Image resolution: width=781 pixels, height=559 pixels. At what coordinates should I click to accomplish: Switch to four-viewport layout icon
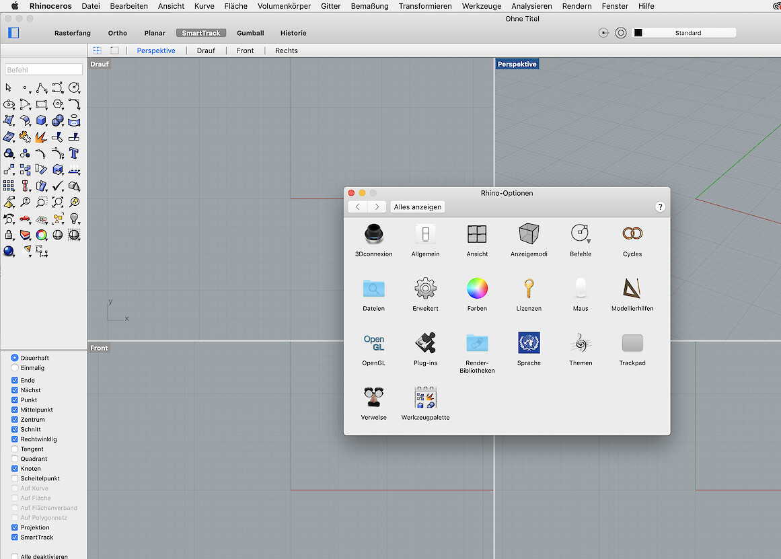98,50
